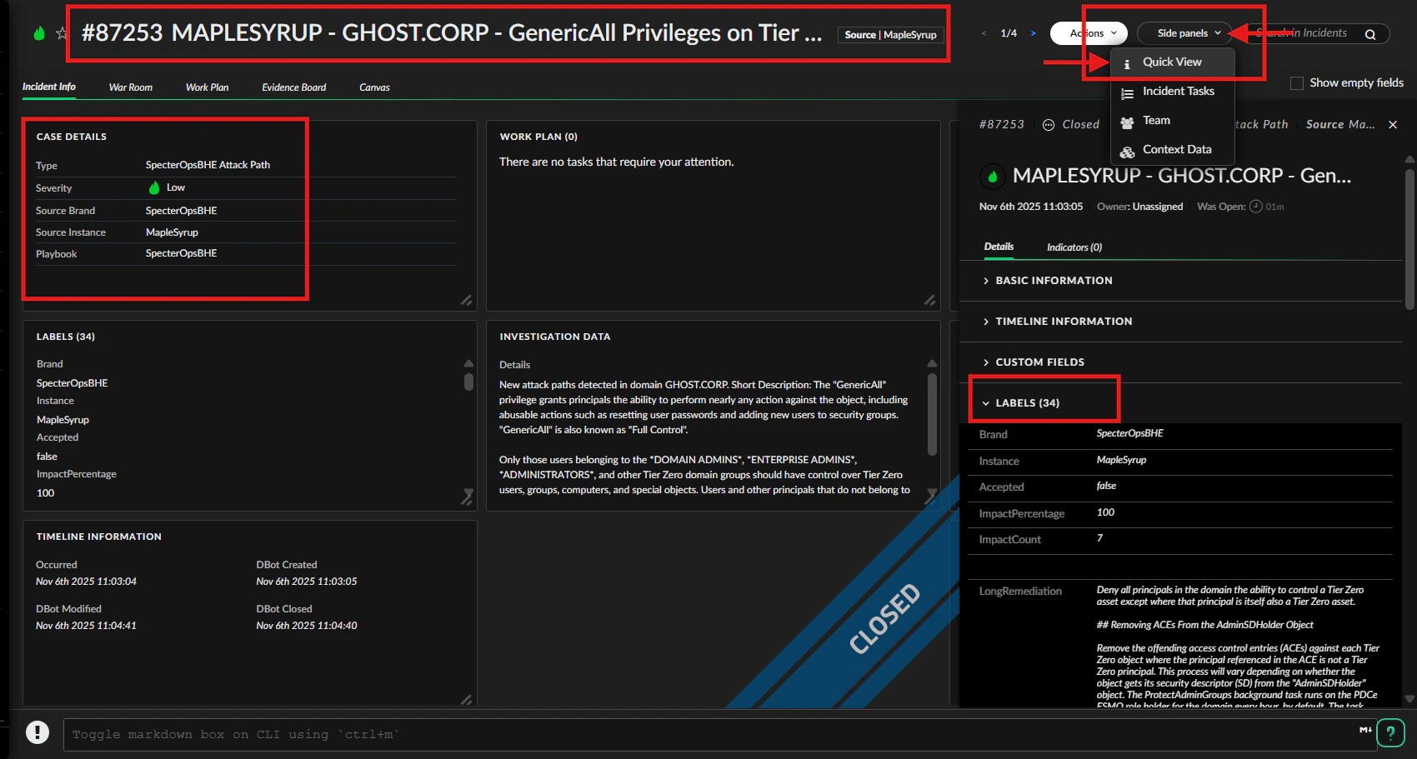1417x759 pixels.
Task: Click the side panel title MAPLESYRUP - GHOST.CORP
Action: click(x=1182, y=176)
